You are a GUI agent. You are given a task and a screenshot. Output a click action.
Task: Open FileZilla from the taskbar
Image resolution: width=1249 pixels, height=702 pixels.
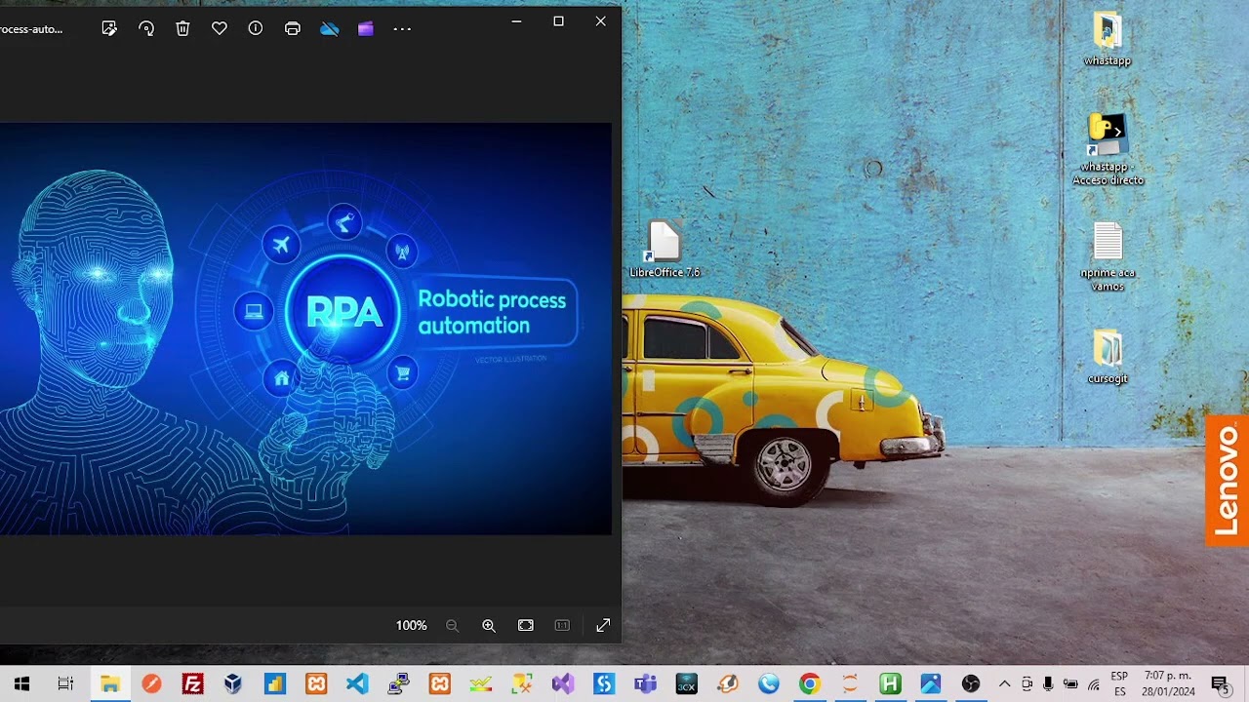point(192,683)
